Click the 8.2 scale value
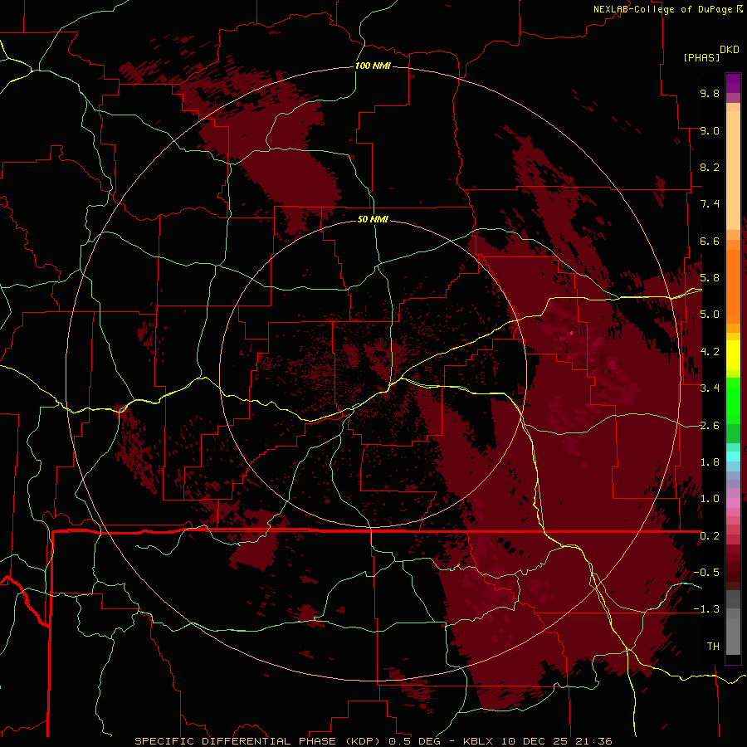747x747 pixels. tap(710, 167)
